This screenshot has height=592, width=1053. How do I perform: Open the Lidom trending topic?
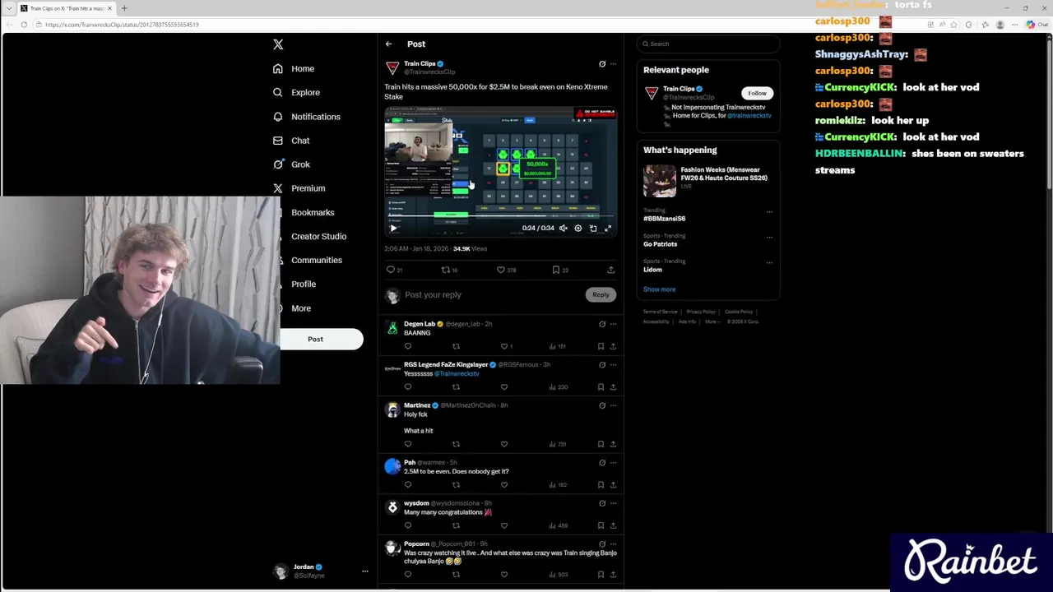[x=652, y=270]
